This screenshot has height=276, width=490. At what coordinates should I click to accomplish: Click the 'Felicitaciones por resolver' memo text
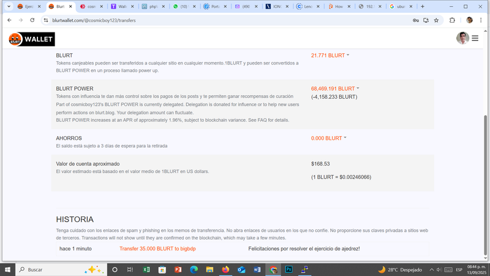pyautogui.click(x=304, y=249)
